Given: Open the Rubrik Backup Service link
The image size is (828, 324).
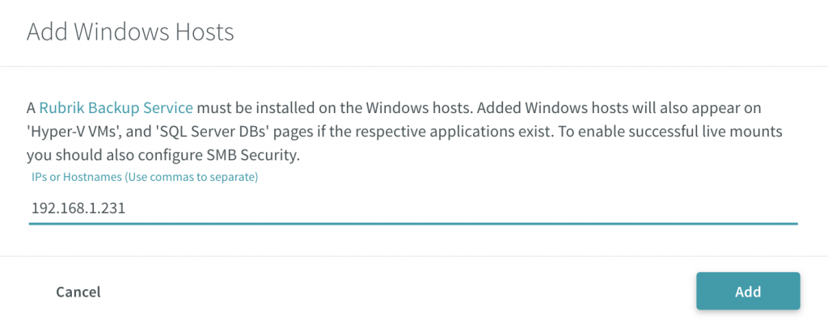Looking at the screenshot, I should tap(116, 108).
